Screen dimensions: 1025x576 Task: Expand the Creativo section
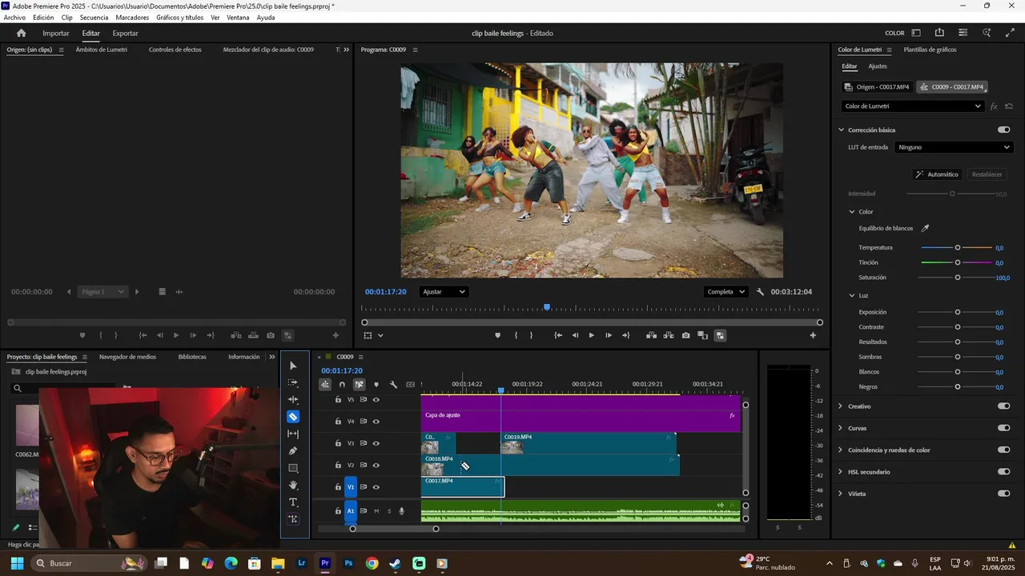[x=841, y=406]
